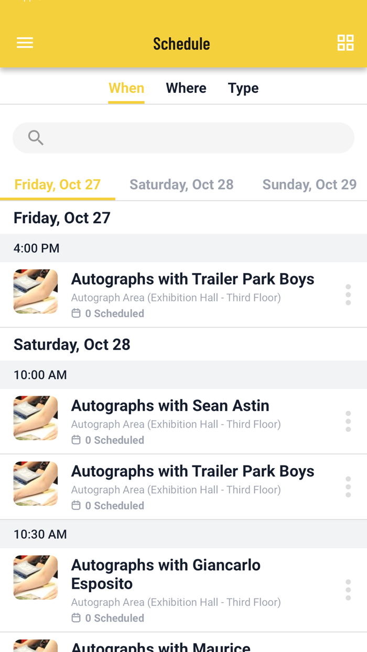Open options for Autographs with Trailer Park Boys Friday
This screenshot has width=367, height=652.
coord(348,295)
